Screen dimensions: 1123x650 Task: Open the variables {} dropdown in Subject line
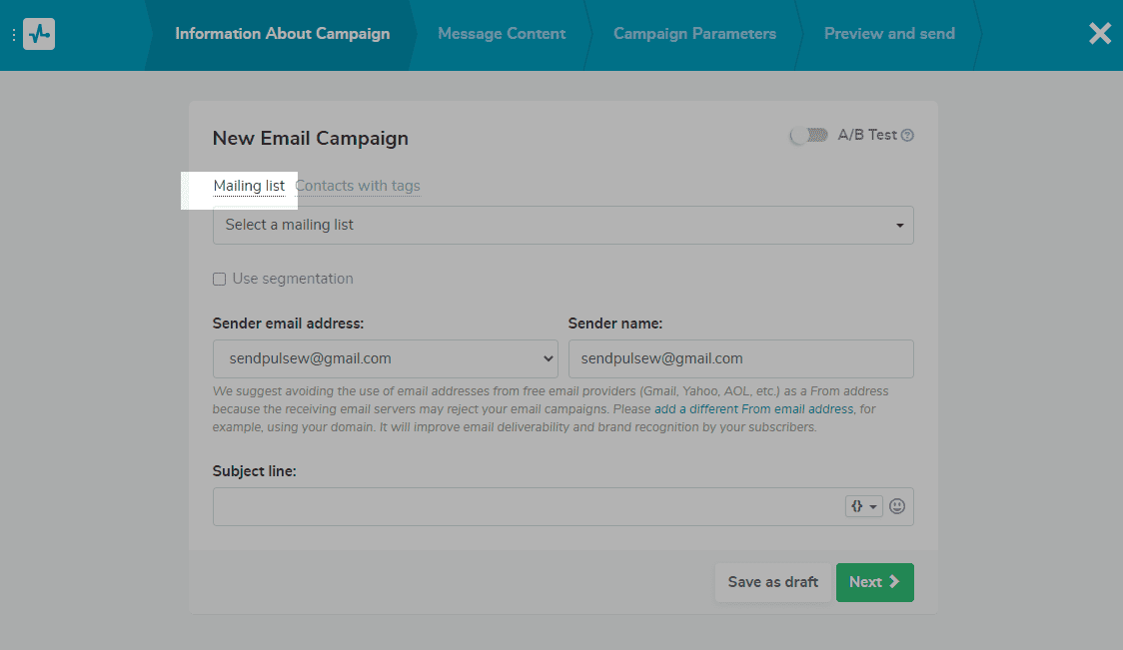click(x=864, y=506)
